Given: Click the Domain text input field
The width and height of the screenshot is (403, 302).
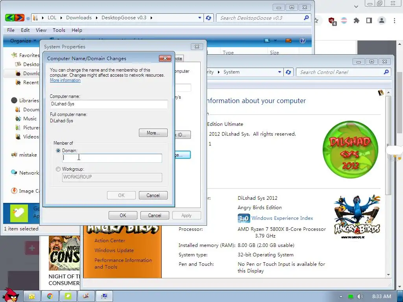Looking at the screenshot, I should [112, 158].
